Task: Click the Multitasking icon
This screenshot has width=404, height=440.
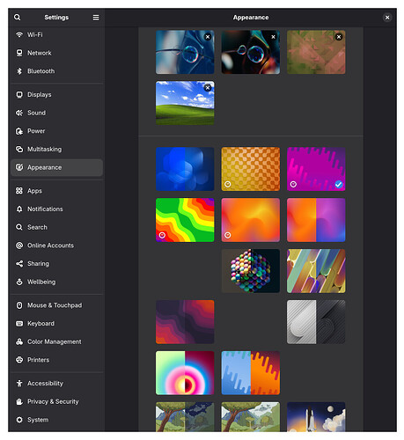Action: (x=19, y=149)
